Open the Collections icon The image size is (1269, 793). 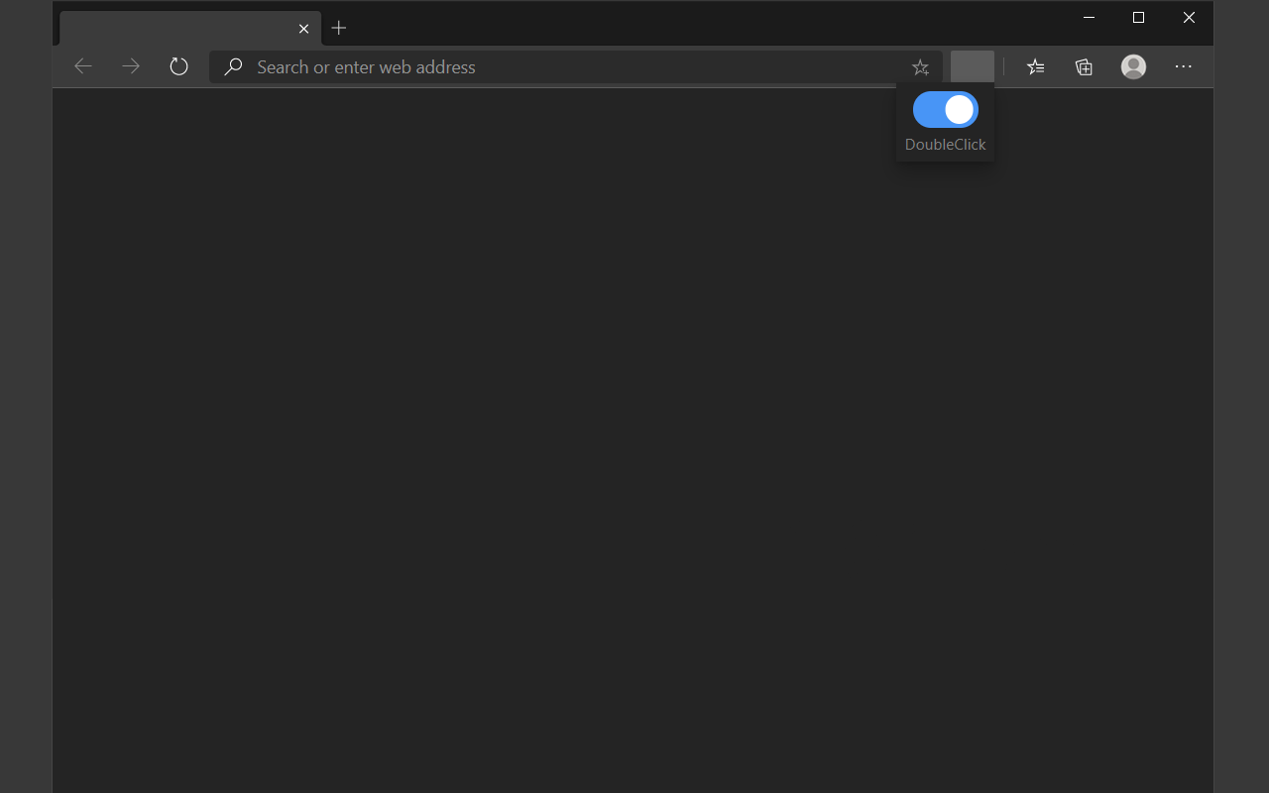pyautogui.click(x=1085, y=66)
